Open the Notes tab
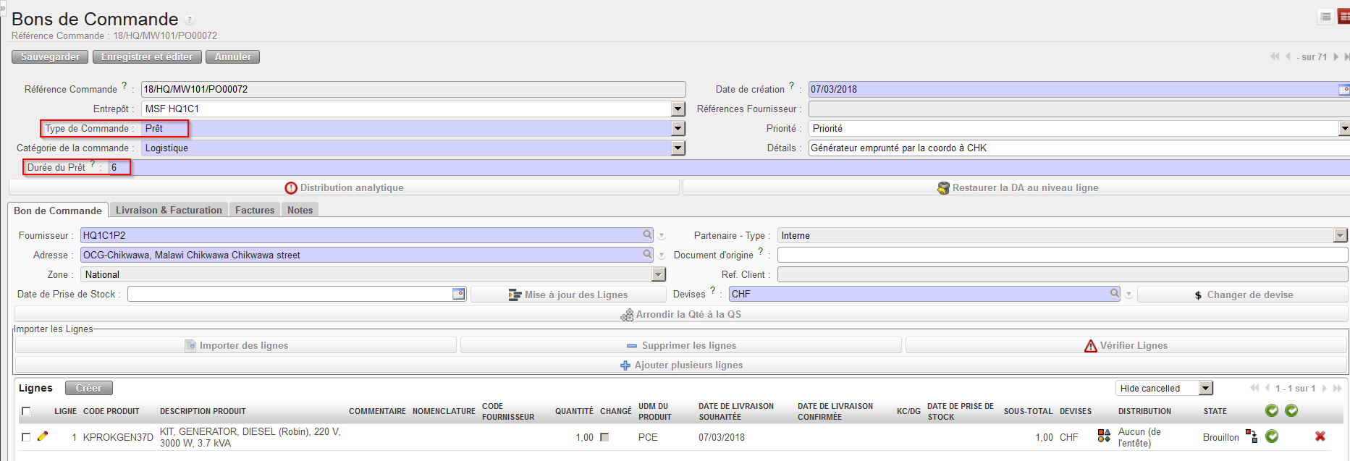Image resolution: width=1350 pixels, height=461 pixels. 300,210
